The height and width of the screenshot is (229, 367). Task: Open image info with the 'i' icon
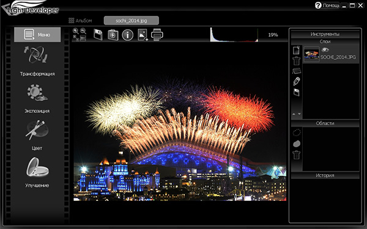coord(128,35)
